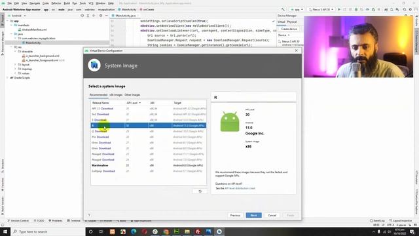Select MainActivity in project tree

click(33, 43)
